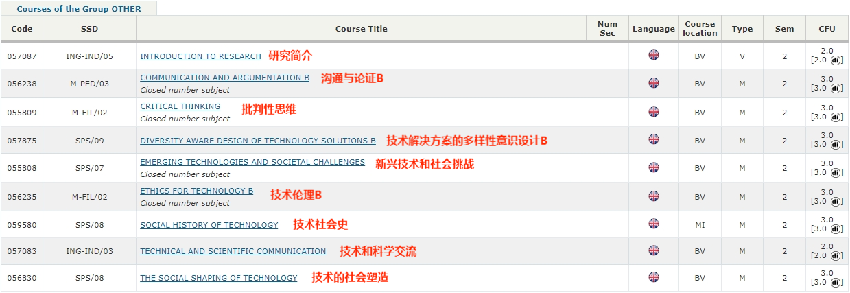
Task: Select course code 056238
Action: click(21, 84)
